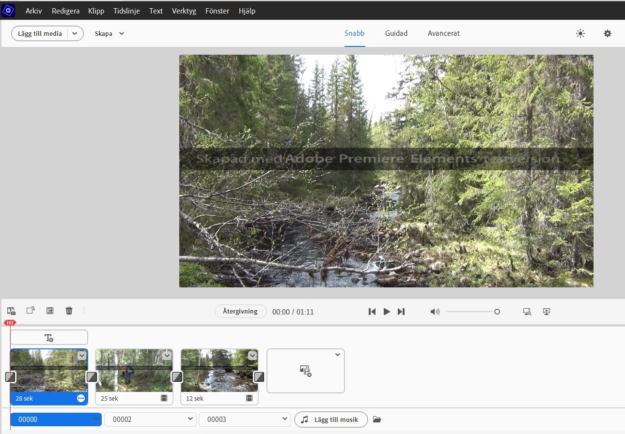This screenshot has height=434, width=625.
Task: Adjust the volume slider handle
Action: click(x=497, y=312)
